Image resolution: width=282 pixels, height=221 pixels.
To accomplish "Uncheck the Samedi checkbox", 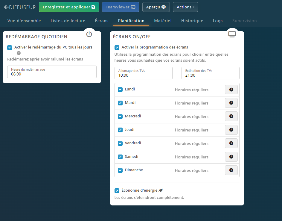I will pos(120,157).
